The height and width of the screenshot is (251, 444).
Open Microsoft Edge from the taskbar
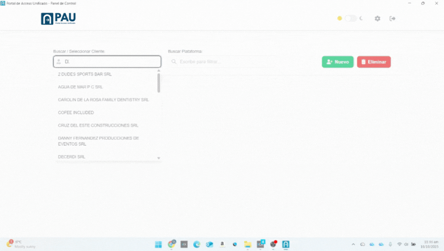(197, 244)
